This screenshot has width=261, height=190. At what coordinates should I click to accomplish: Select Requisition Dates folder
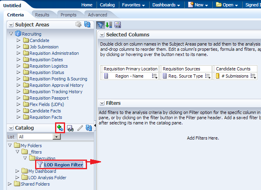coord(46,60)
